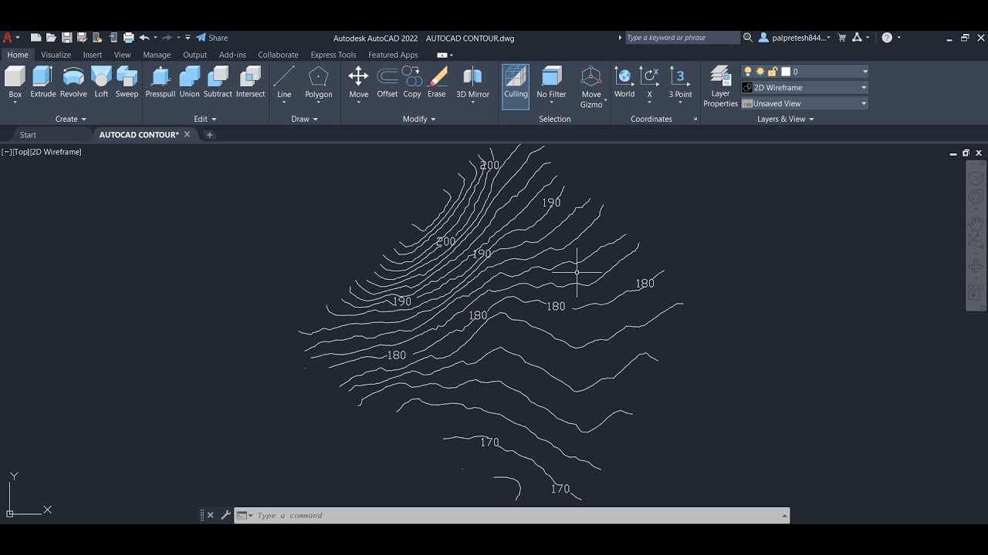This screenshot has height=555, width=988.
Task: Expand the Draw panel
Action: click(x=304, y=119)
